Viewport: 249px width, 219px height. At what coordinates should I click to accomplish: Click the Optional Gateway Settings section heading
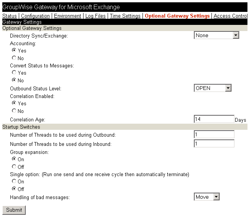pos(32,28)
